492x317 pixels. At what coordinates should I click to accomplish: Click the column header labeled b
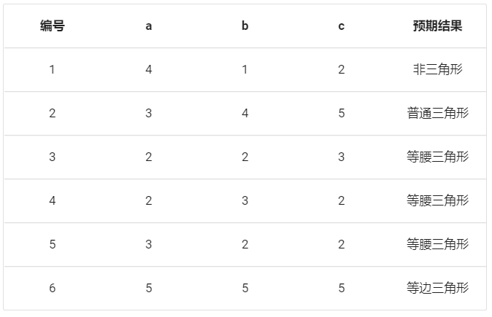pyautogui.click(x=245, y=26)
